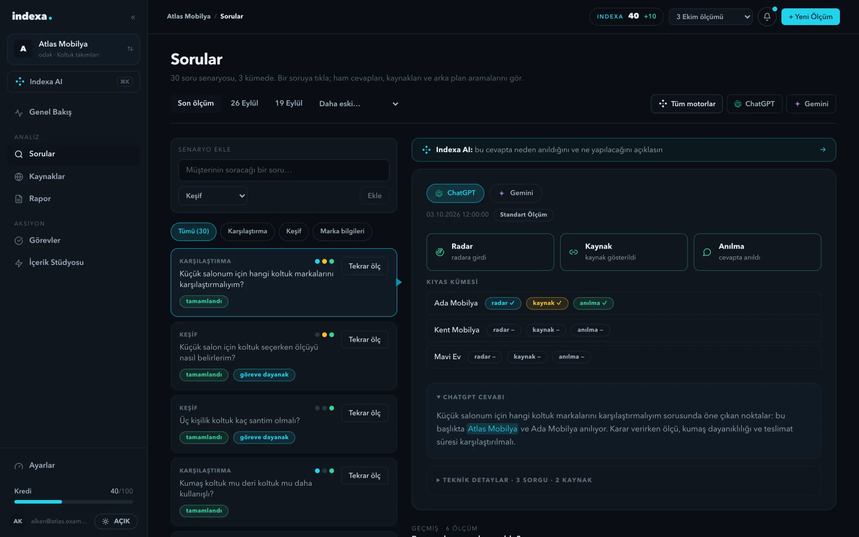Click the Görevler check-circle icon
Viewport: 859px width, 537px height.
tap(19, 241)
